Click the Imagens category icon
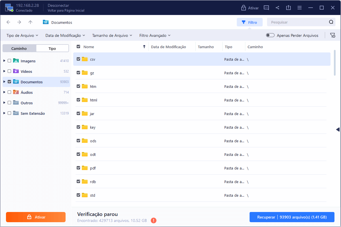341x227 pixels. (x=16, y=61)
